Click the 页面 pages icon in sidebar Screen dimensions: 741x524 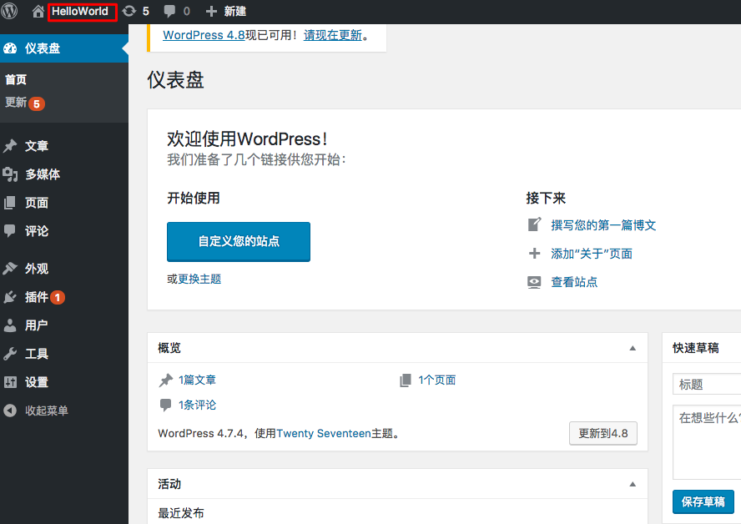click(x=10, y=203)
